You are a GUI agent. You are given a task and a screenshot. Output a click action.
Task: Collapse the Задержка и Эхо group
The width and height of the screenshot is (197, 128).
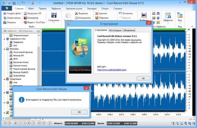tap(4, 39)
